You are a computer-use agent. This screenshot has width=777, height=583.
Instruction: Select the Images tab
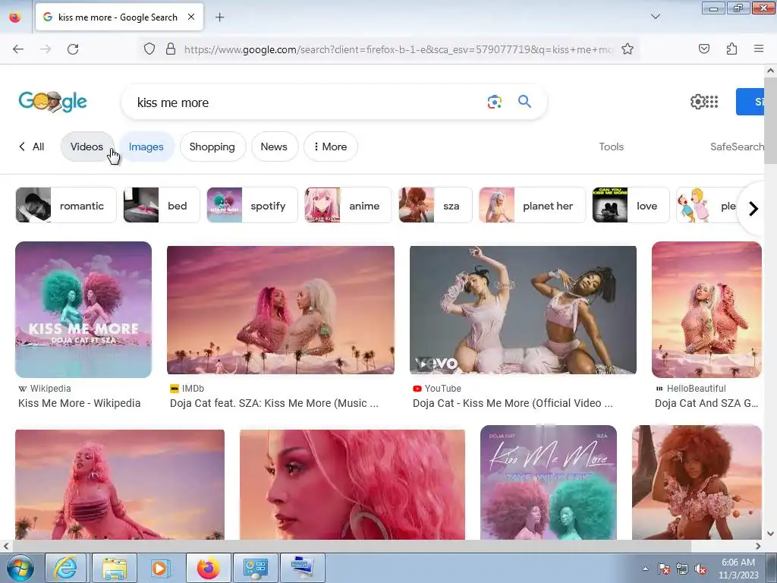point(146,147)
